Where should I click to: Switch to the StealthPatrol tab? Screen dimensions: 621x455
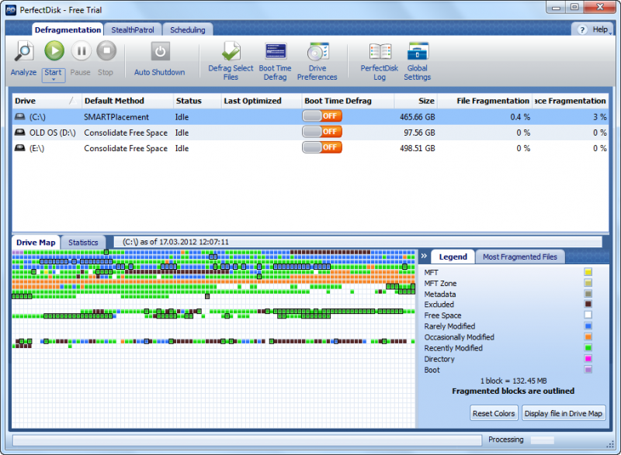[133, 29]
